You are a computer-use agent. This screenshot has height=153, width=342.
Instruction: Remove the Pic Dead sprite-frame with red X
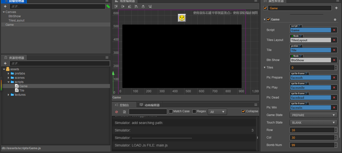[x=334, y=97]
